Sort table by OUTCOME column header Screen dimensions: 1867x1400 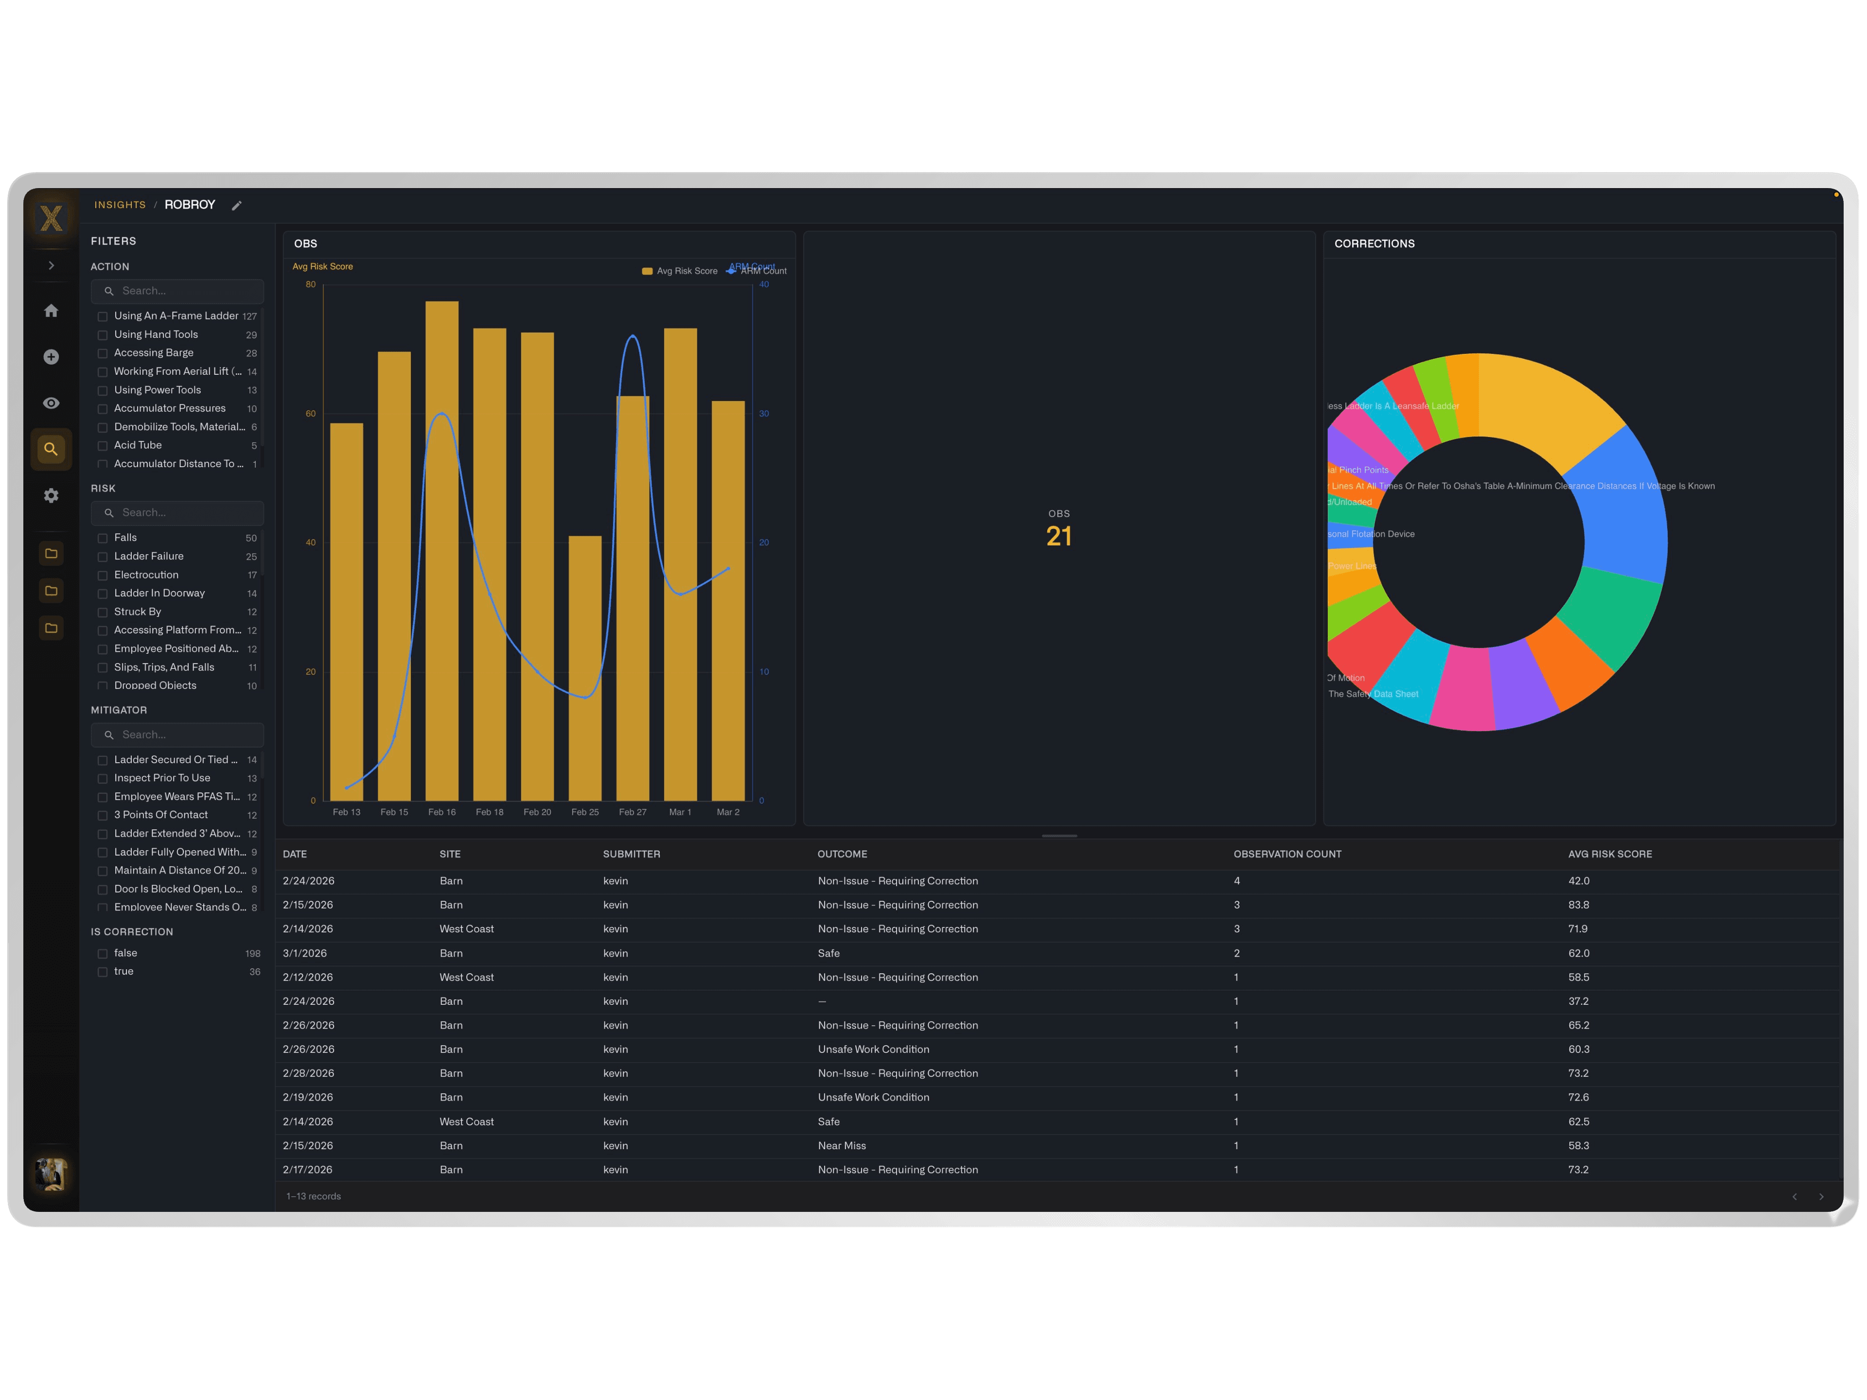pyautogui.click(x=843, y=855)
